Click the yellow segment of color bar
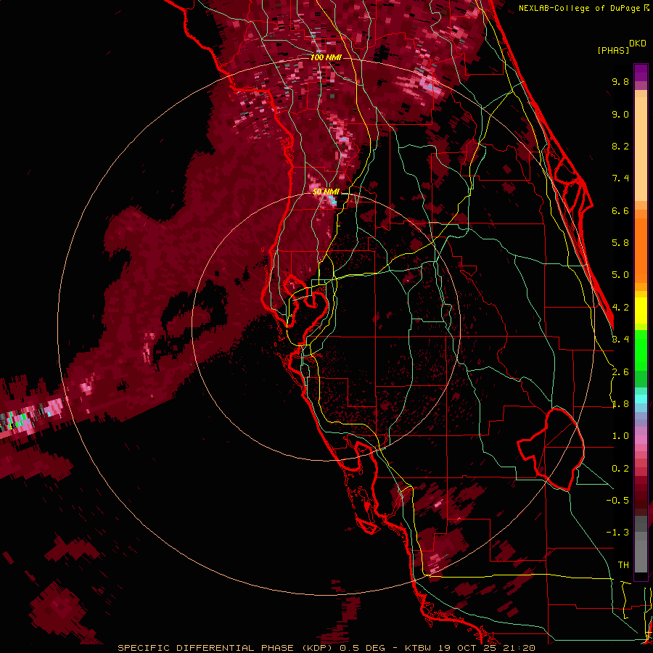 641,311
